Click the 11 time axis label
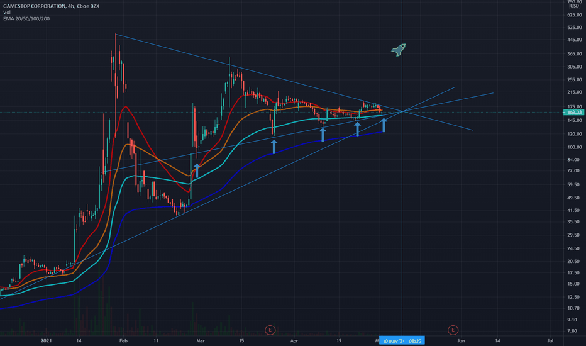The image size is (586, 346). pos(156,341)
